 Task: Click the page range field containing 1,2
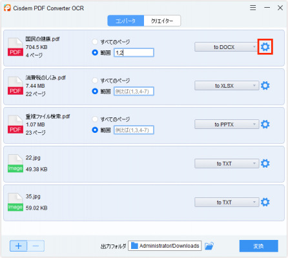pos(134,52)
